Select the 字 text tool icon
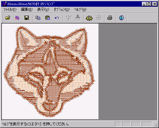The image size is (159, 128). click(x=68, y=18)
